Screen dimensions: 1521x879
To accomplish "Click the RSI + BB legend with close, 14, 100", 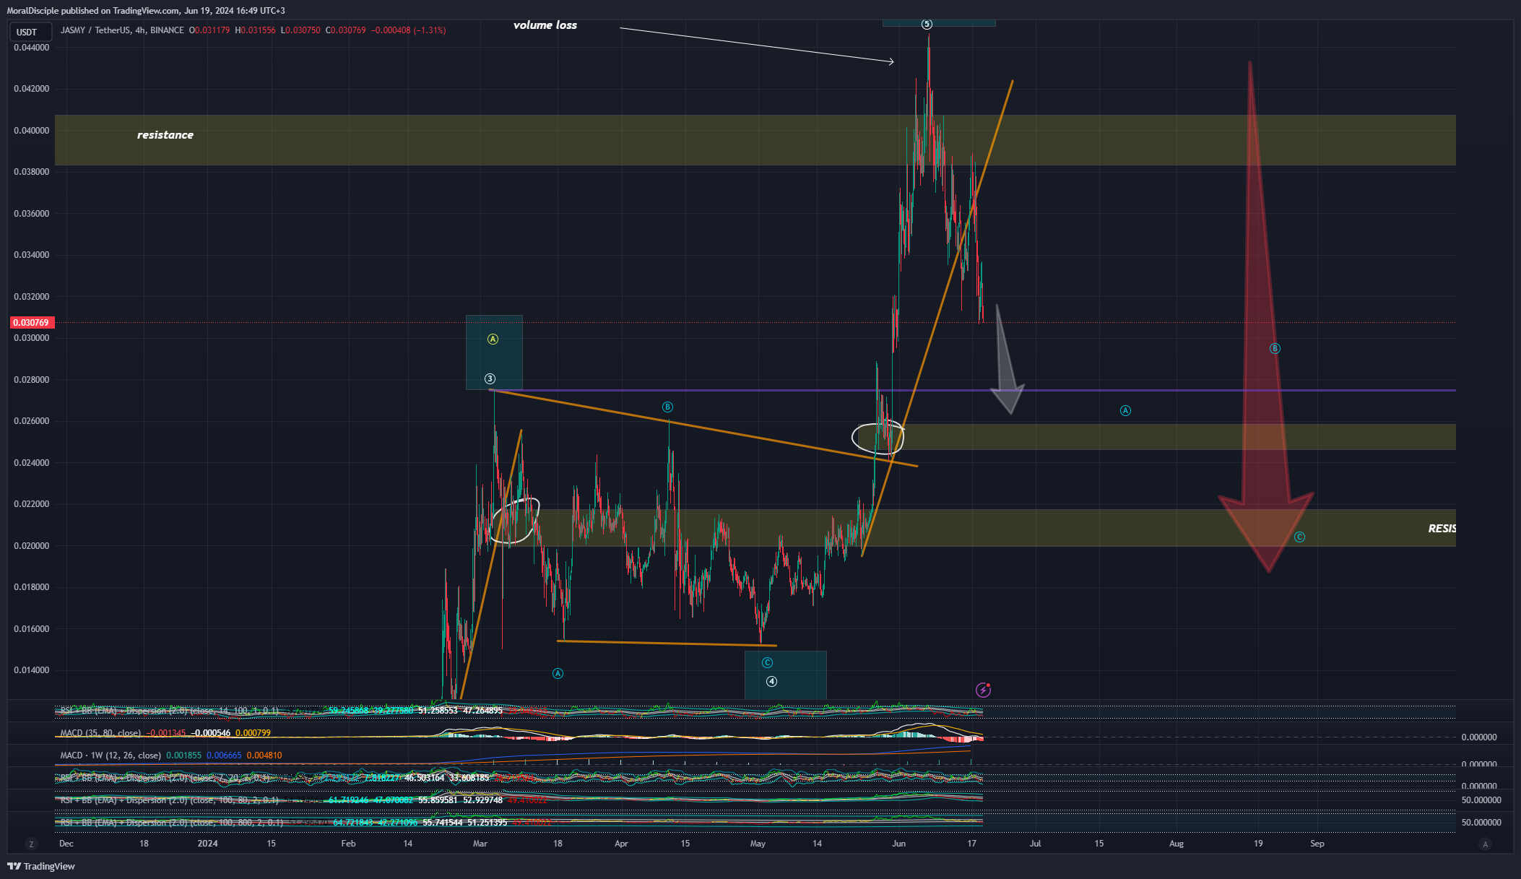I will pos(169,711).
